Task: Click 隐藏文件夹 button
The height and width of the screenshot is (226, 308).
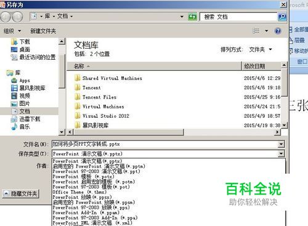Action: coord(20,193)
